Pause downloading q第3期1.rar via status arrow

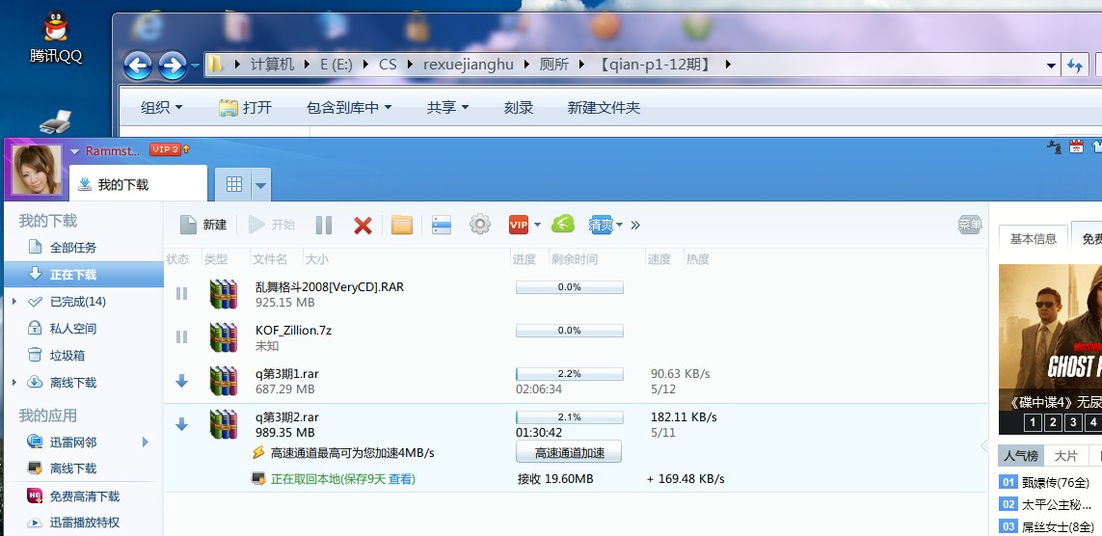[x=181, y=381]
